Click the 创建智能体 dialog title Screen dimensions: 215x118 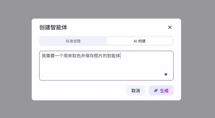53,27
